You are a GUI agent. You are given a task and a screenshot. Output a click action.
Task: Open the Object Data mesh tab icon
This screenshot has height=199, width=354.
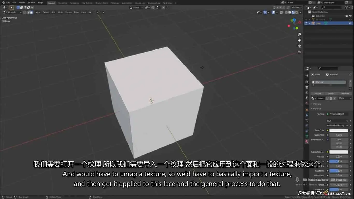[307, 136]
